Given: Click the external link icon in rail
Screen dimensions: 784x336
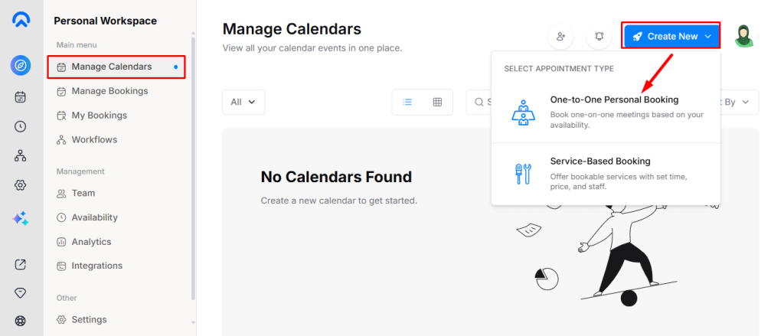Looking at the screenshot, I should pos(21,265).
